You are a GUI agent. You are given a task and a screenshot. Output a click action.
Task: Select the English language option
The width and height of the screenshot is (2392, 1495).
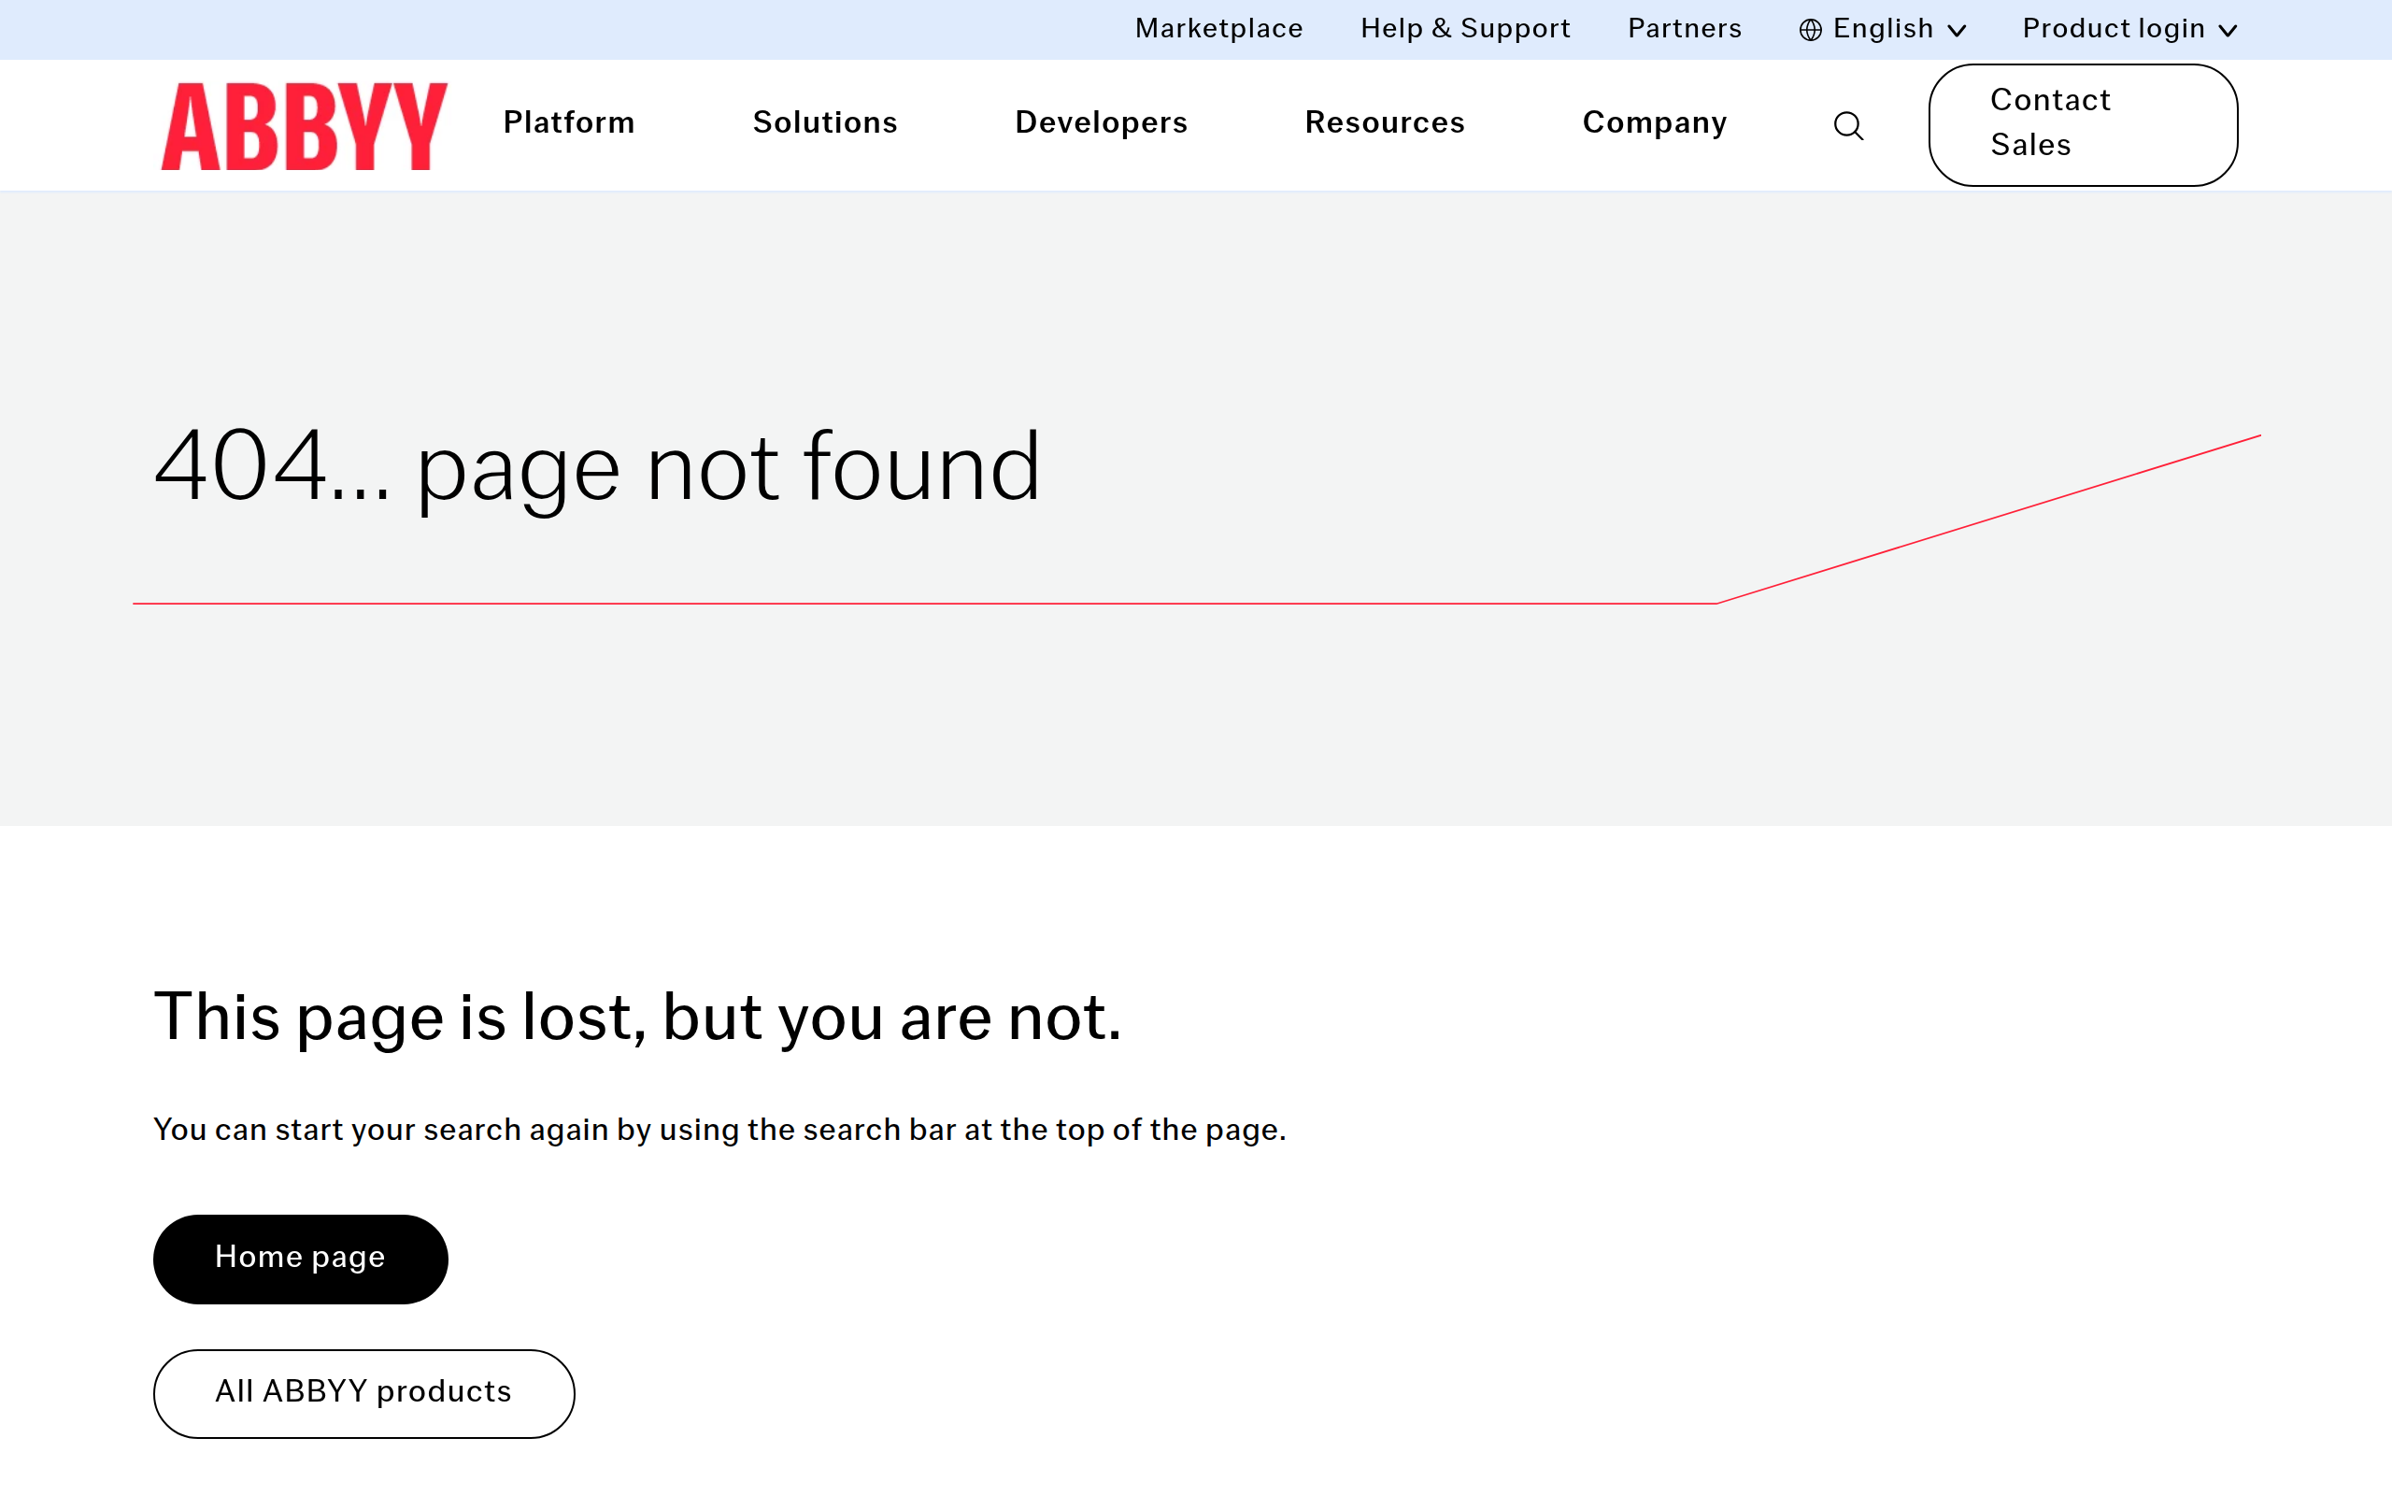pyautogui.click(x=1882, y=29)
